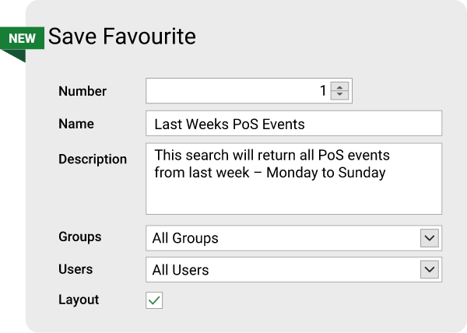Click the Number input field
The height and width of the screenshot is (333, 467).
click(237, 91)
